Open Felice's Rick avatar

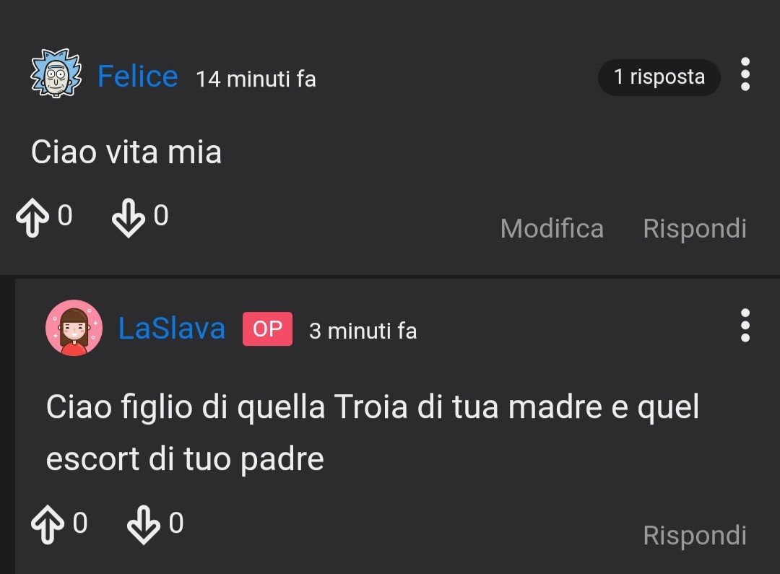coord(56,73)
